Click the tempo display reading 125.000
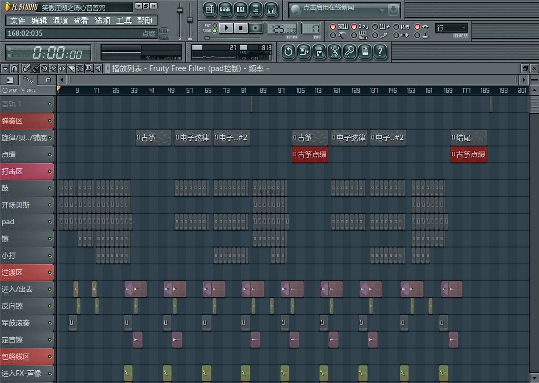This screenshot has width=539, height=383. [282, 28]
